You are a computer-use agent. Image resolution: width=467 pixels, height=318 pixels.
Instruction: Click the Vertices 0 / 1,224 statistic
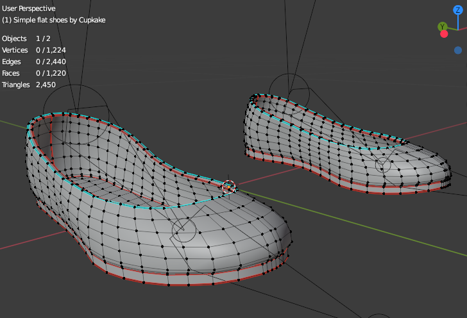34,50
